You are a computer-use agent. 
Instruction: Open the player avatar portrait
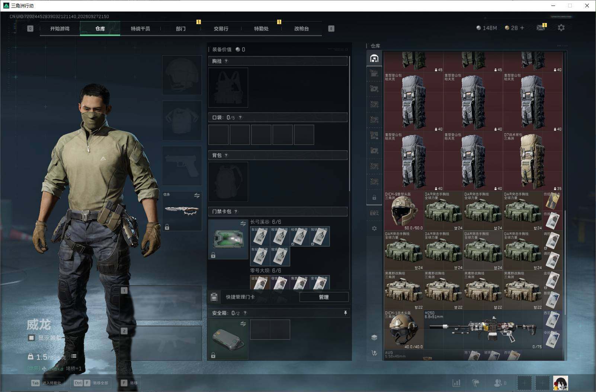[x=560, y=383]
